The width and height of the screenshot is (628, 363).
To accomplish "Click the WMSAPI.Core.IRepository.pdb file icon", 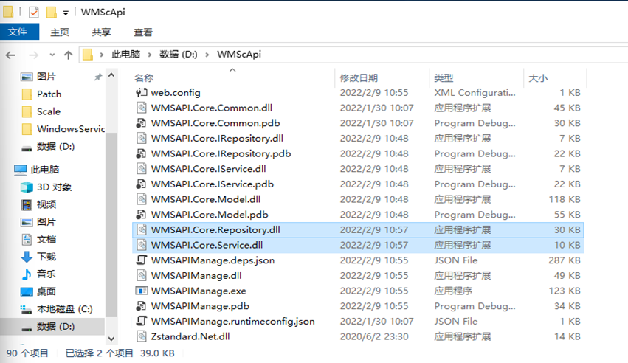I will [x=142, y=153].
